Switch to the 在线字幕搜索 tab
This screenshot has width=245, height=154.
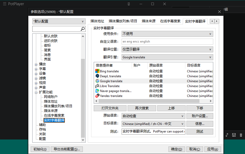(x=170, y=21)
